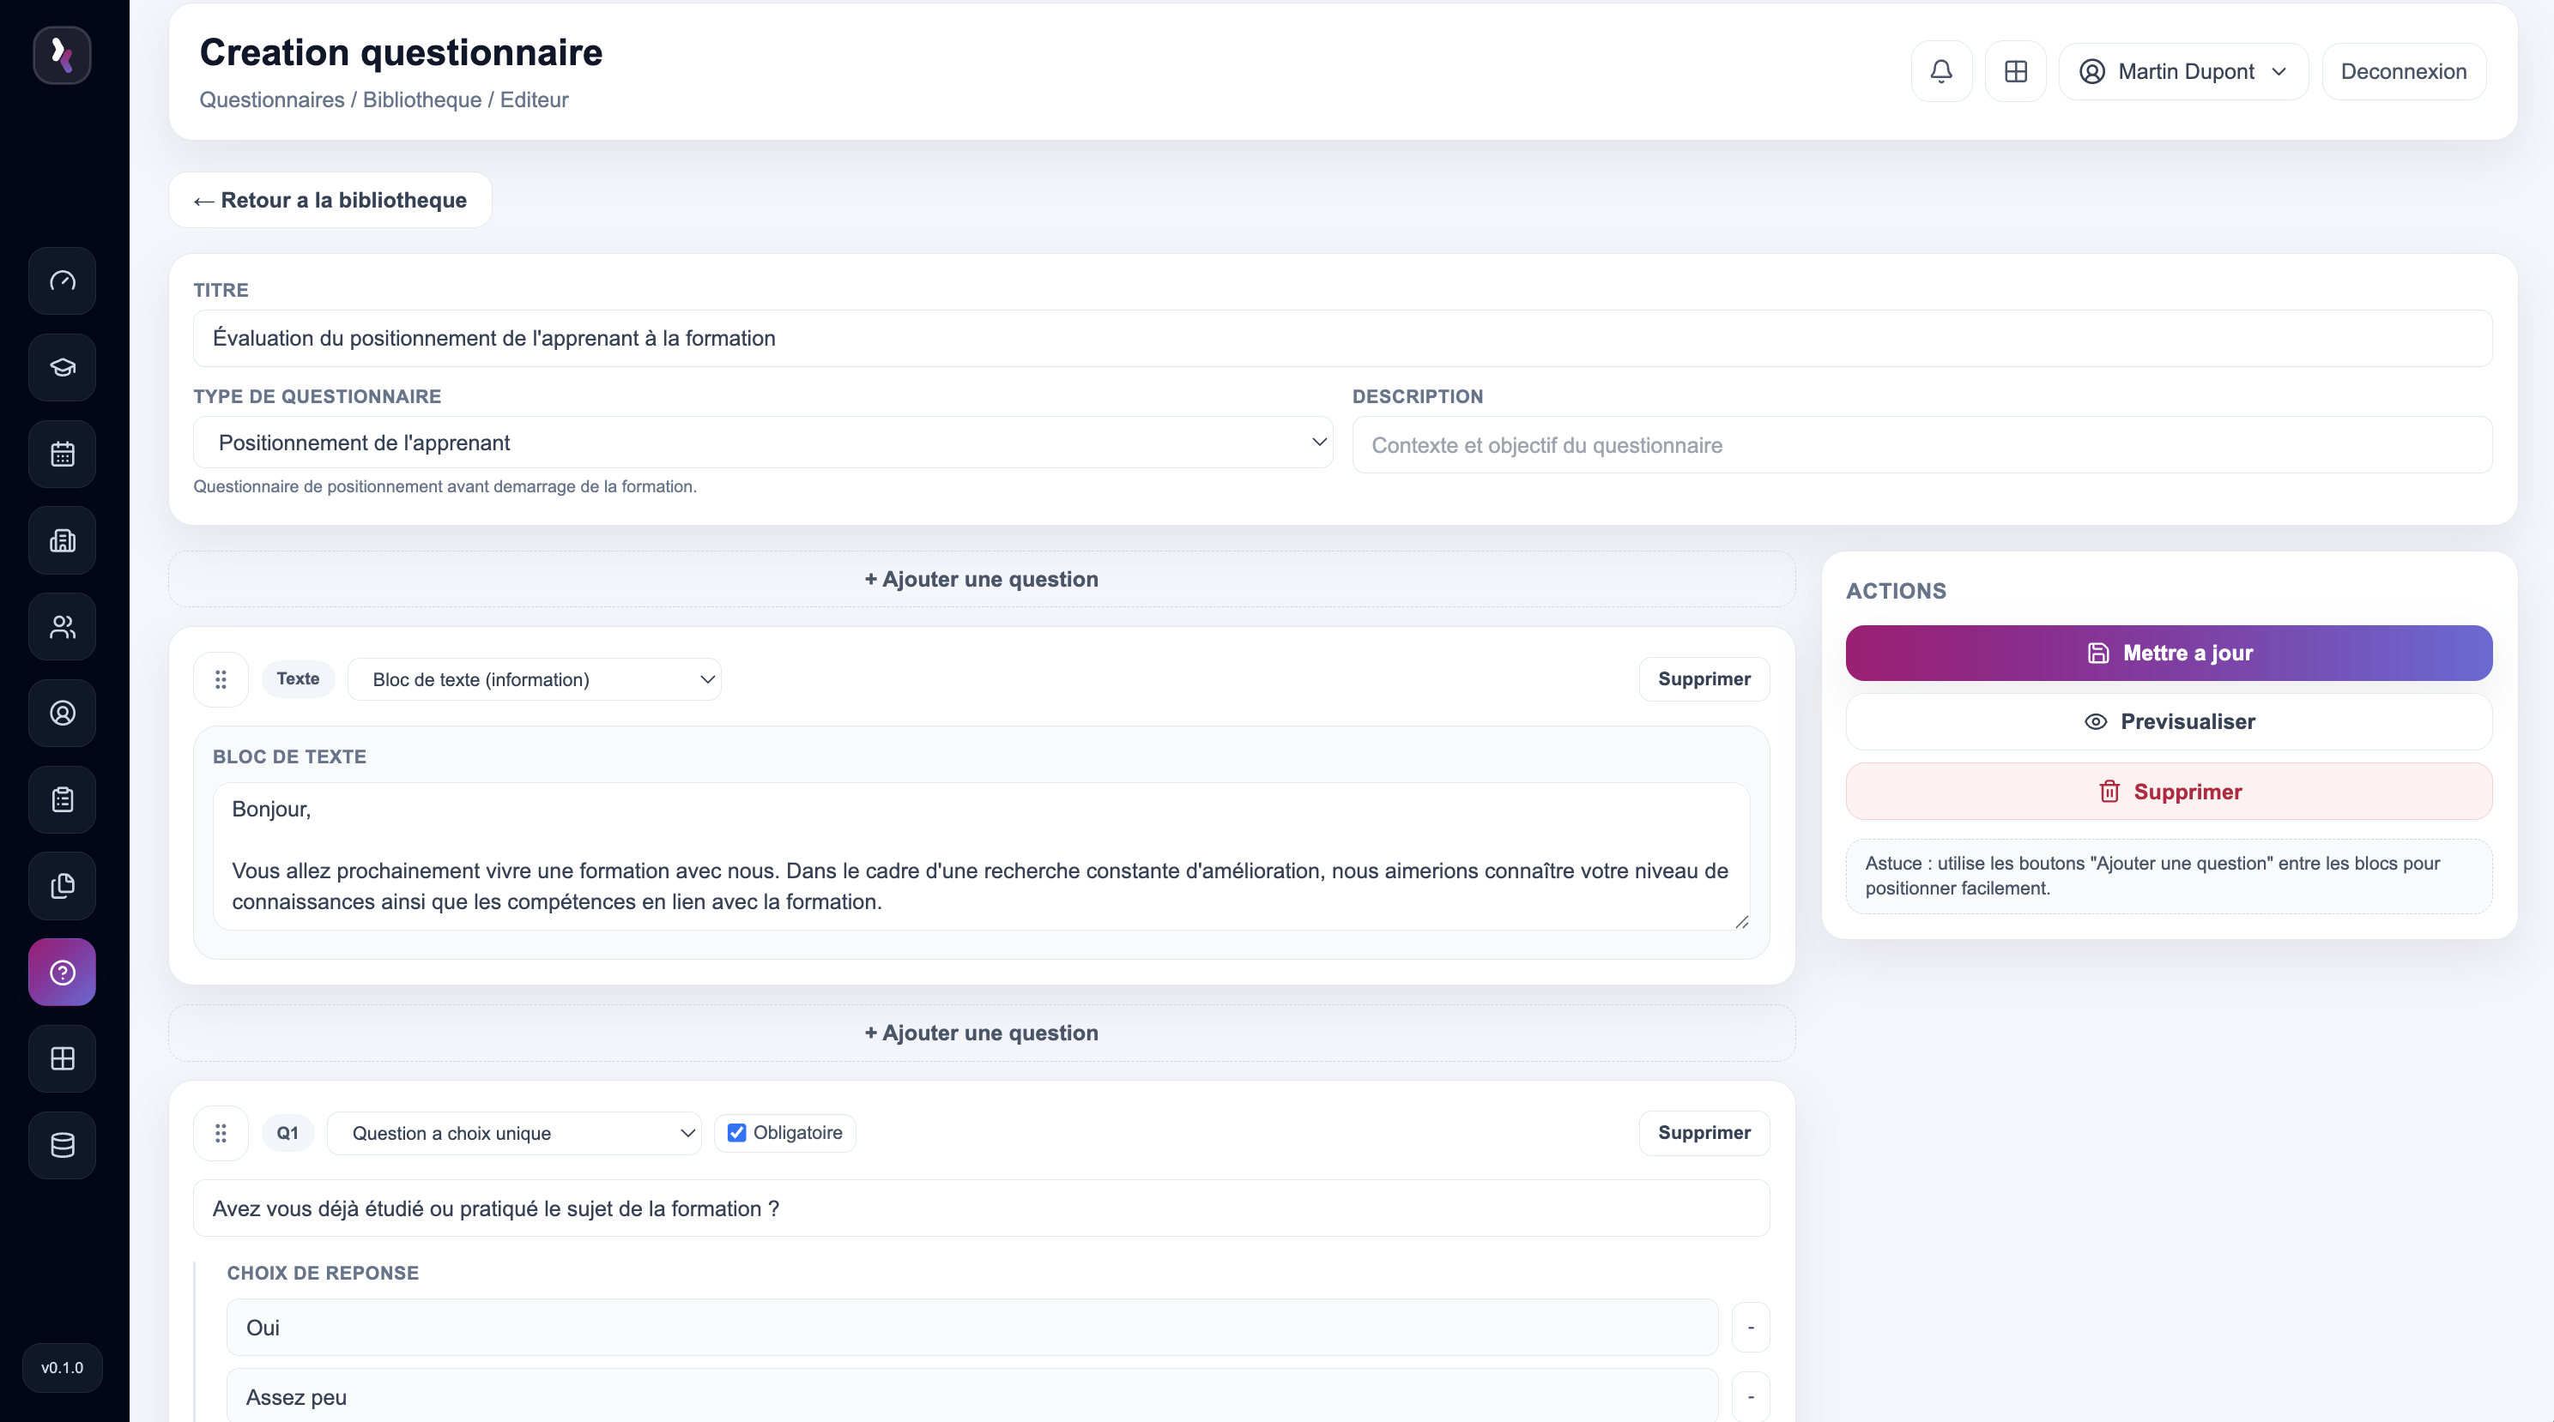Viewport: 2554px width, 1422px height.
Task: Click drag handle of Q1 block
Action: pyautogui.click(x=221, y=1133)
